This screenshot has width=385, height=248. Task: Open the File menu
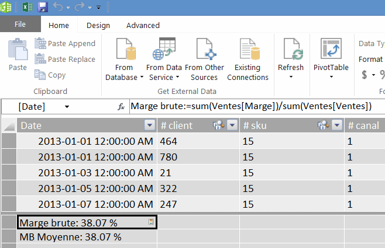pos(20,25)
